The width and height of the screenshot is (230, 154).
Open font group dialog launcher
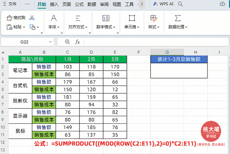61,33
